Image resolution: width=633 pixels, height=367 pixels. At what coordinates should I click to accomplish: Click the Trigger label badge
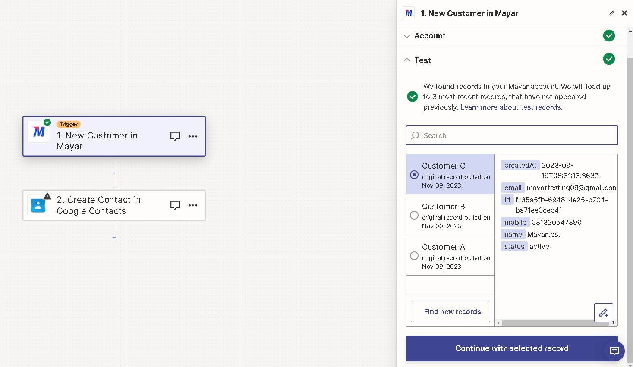click(69, 124)
